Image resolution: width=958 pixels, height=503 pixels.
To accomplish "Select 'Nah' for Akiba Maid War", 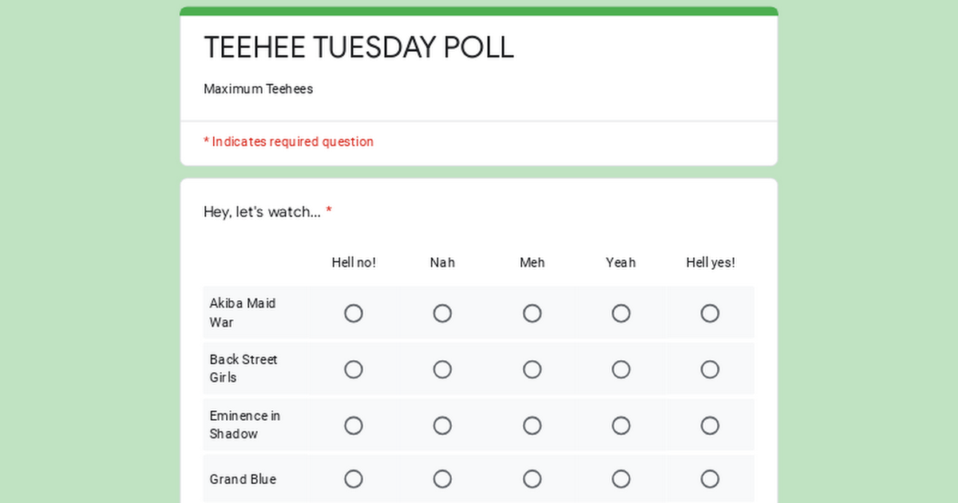I will [442, 314].
